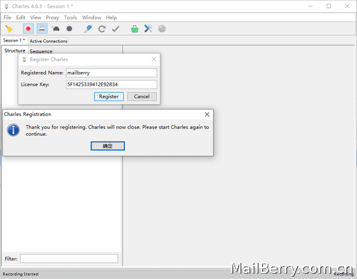Toggle breakpoints hexagon icon
The width and height of the screenshot is (357, 279).
click(x=69, y=29)
